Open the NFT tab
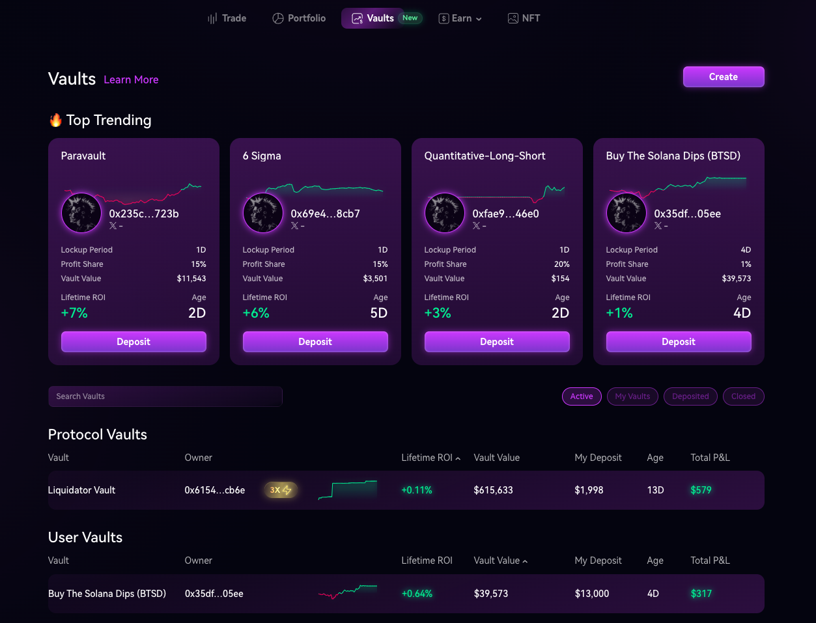The width and height of the screenshot is (816, 623). click(524, 18)
